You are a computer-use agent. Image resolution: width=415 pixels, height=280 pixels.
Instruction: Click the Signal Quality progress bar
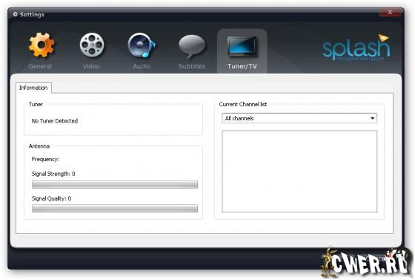pyautogui.click(x=115, y=209)
